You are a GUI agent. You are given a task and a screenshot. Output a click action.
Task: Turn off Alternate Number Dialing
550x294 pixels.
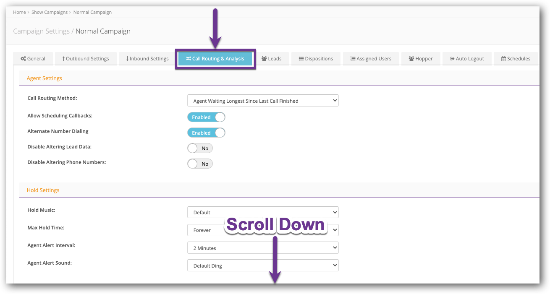click(x=206, y=133)
